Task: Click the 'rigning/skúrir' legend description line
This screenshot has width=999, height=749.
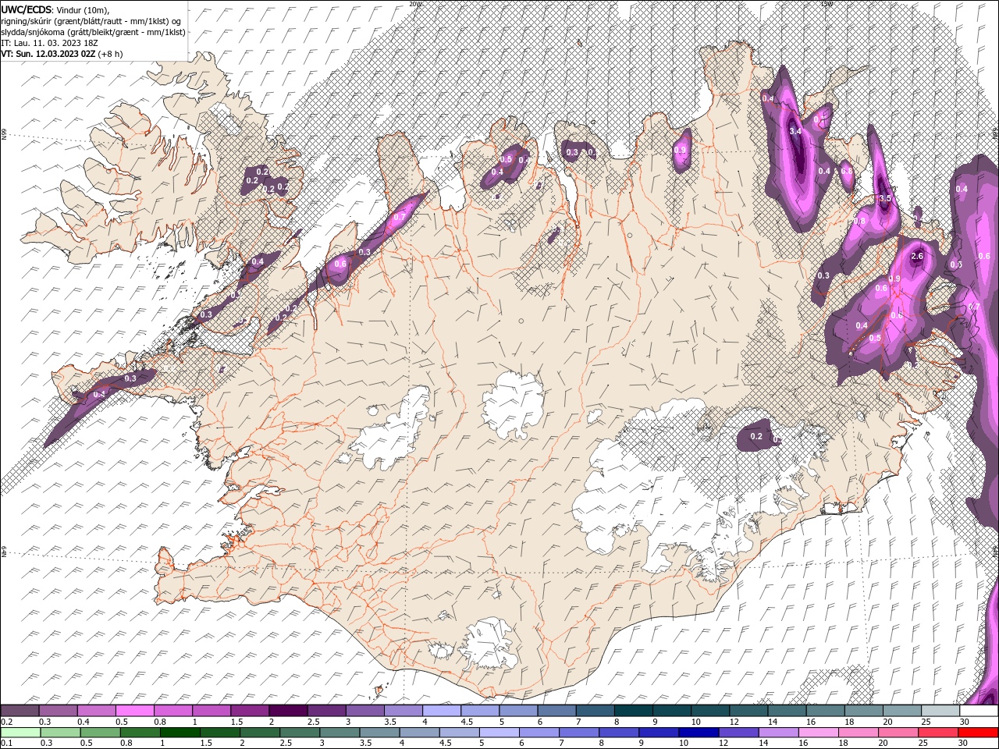Action: [x=91, y=21]
